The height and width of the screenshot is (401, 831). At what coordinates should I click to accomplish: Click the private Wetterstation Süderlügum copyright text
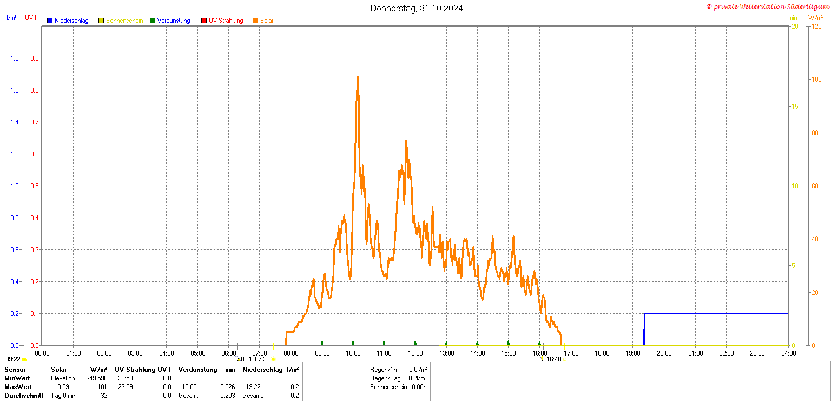pyautogui.click(x=767, y=6)
